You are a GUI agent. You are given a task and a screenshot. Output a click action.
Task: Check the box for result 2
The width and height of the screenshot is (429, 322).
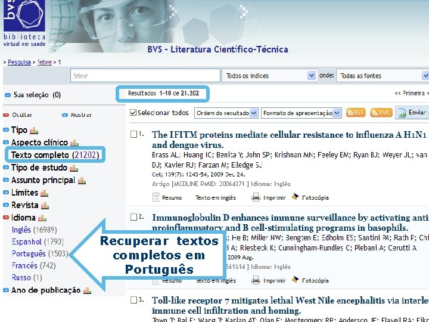(x=133, y=217)
